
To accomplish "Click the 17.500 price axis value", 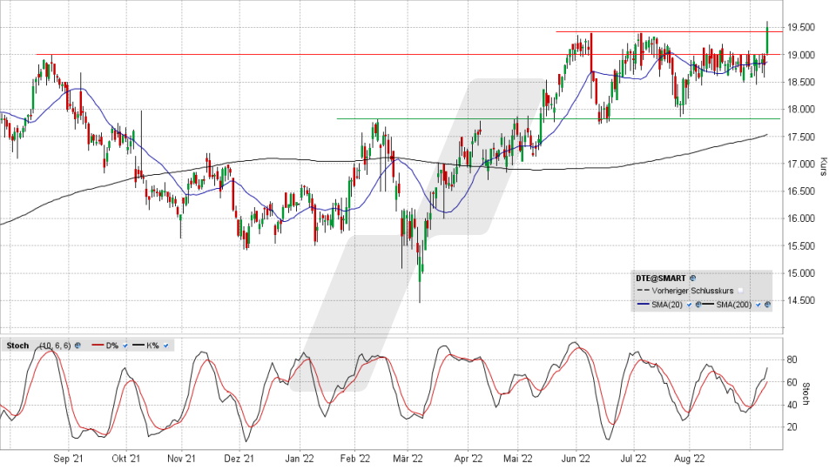I will click(802, 137).
